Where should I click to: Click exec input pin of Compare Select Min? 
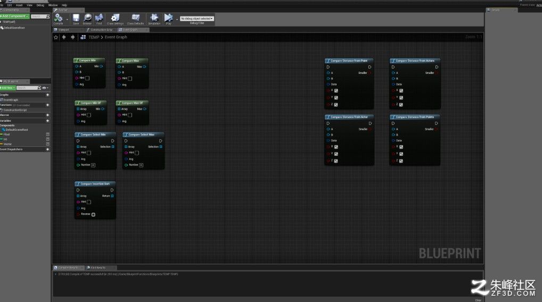click(78, 141)
